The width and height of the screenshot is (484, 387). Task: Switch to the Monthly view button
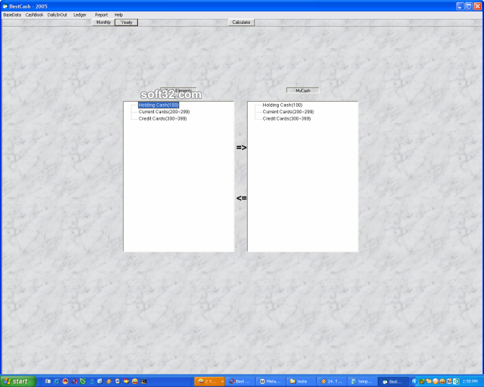103,22
